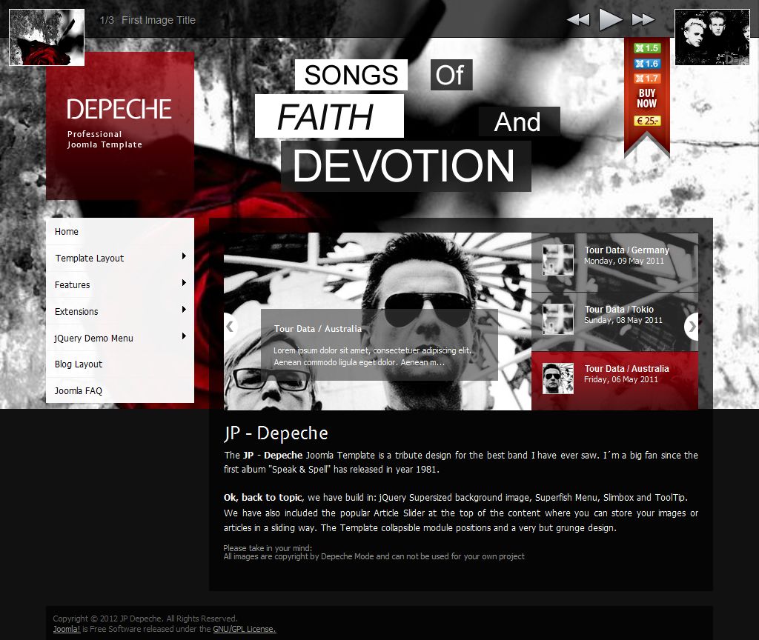Click the Professional Joomla Template tagline
The image size is (759, 640).
(105, 139)
